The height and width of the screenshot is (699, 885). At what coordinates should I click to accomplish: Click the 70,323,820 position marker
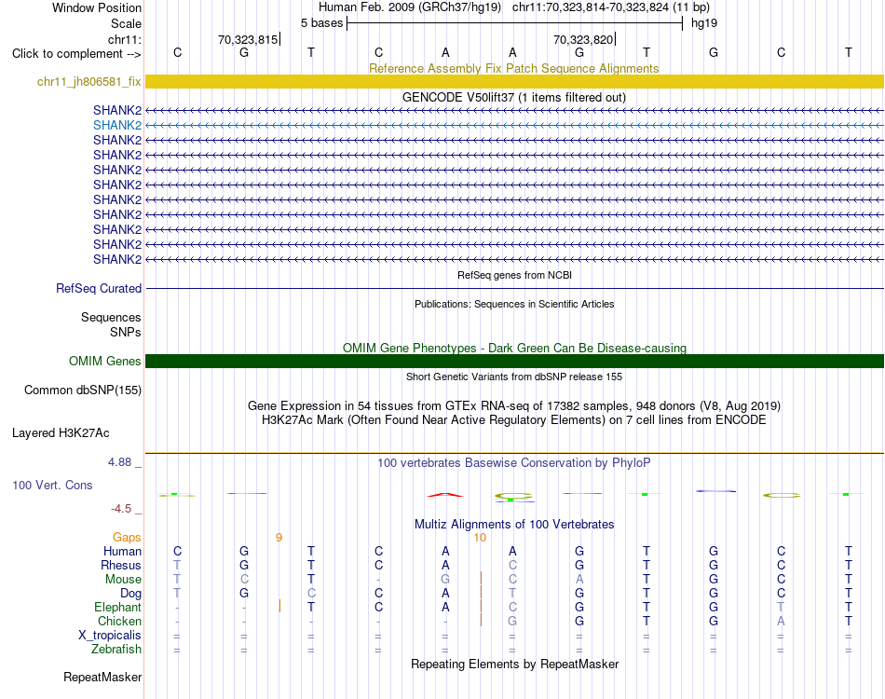tap(583, 39)
